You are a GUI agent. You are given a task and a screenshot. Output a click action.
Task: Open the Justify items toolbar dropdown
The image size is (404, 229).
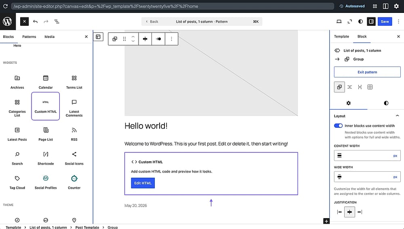point(145,39)
